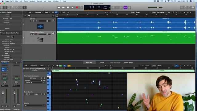This screenshot has width=197, height=111.
Task: Toggle the blue Catch button in Piano Roll
Action: [65, 66]
